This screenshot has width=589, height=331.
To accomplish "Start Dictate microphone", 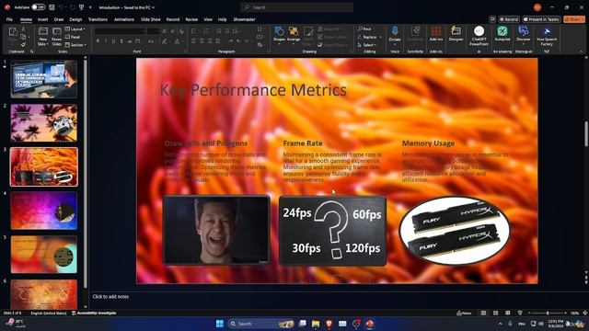I will click(395, 35).
